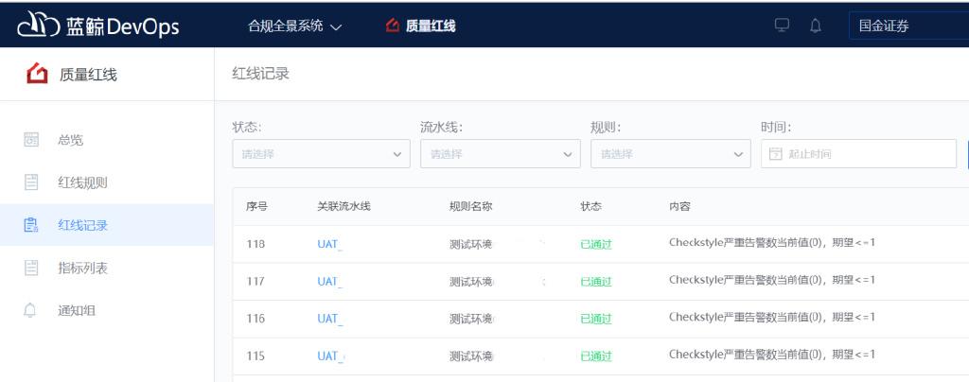The image size is (969, 382).
Task: Click the 规则名称 column header
Action: pos(470,207)
